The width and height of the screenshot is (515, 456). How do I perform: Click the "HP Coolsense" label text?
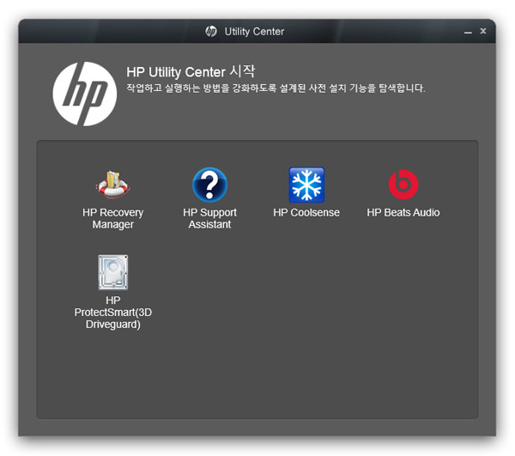click(306, 213)
